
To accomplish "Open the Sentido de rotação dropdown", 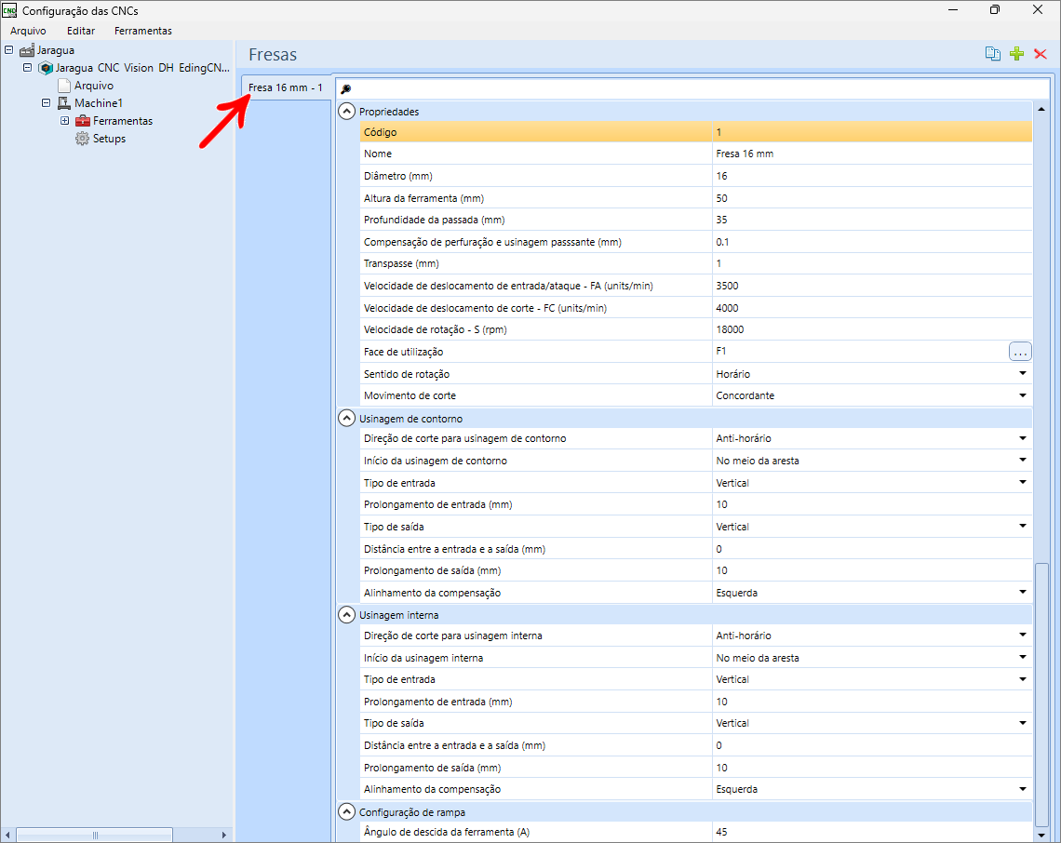I will [x=1022, y=374].
